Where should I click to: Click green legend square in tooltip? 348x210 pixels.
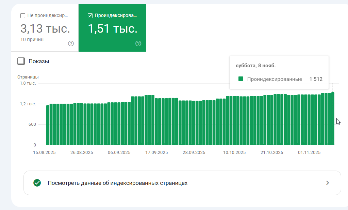(241, 79)
